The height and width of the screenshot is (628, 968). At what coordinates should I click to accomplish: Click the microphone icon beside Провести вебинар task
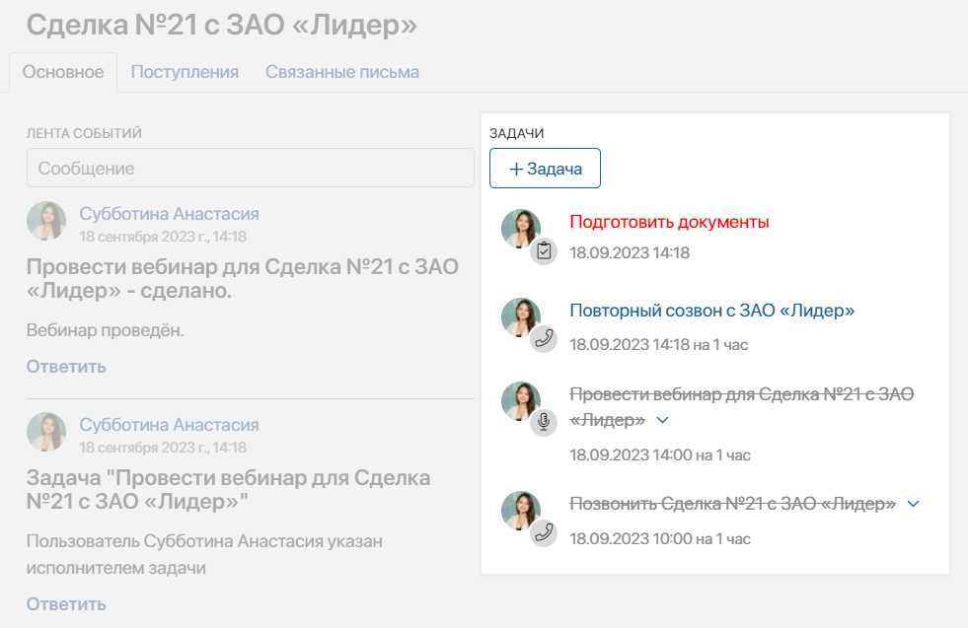[544, 423]
